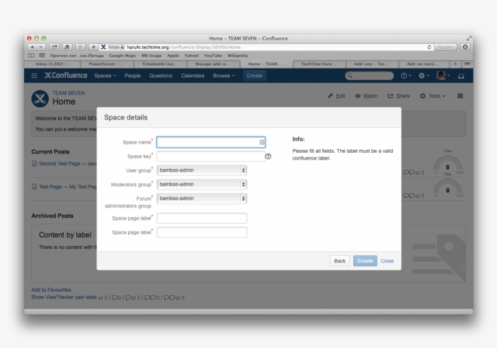Image resolution: width=497 pixels, height=348 pixels.
Task: Open the YouTube bookmark
Action: (213, 55)
